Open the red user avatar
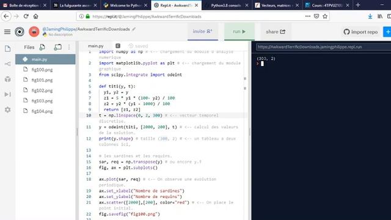 (x=34, y=32)
